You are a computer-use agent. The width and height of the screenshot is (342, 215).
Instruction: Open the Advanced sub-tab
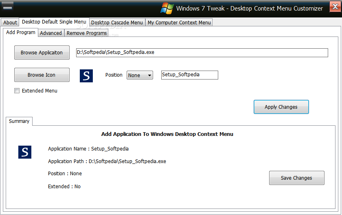pos(51,33)
